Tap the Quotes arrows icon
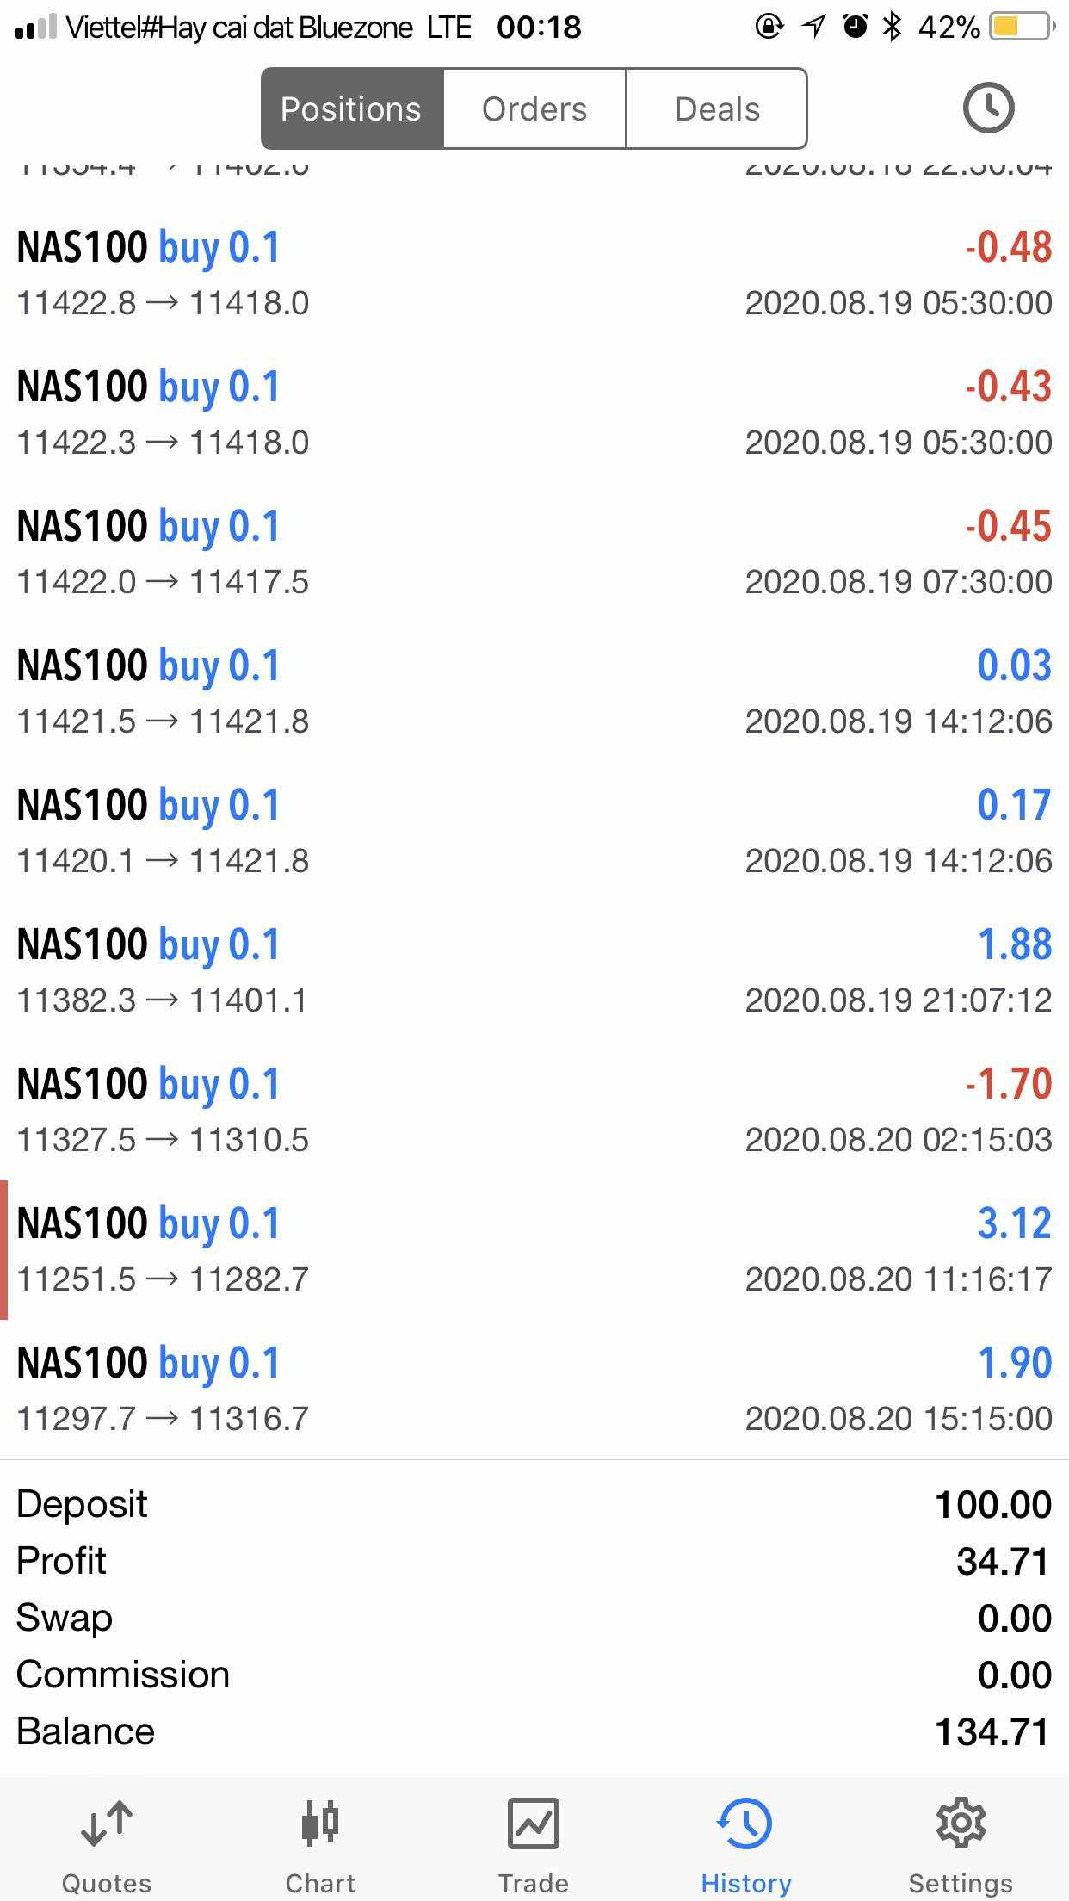 pyautogui.click(x=107, y=1824)
